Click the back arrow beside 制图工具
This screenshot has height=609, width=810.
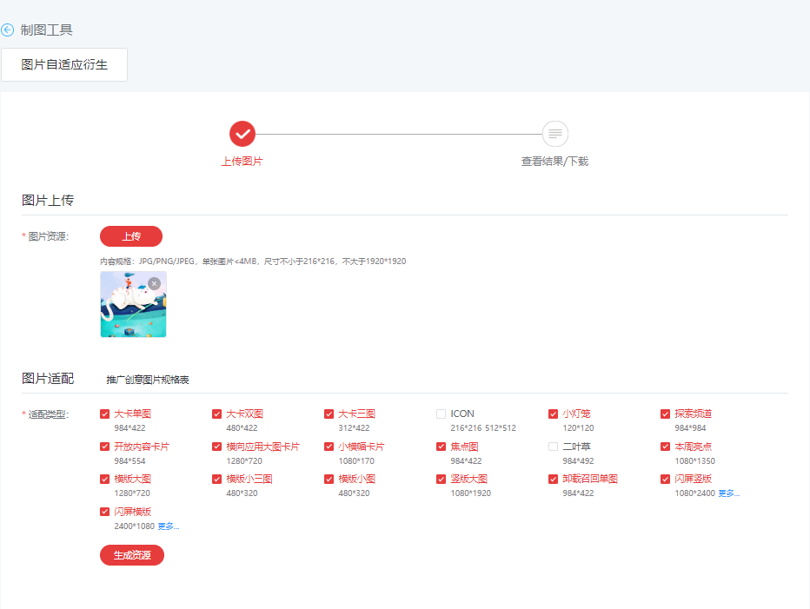click(x=8, y=30)
